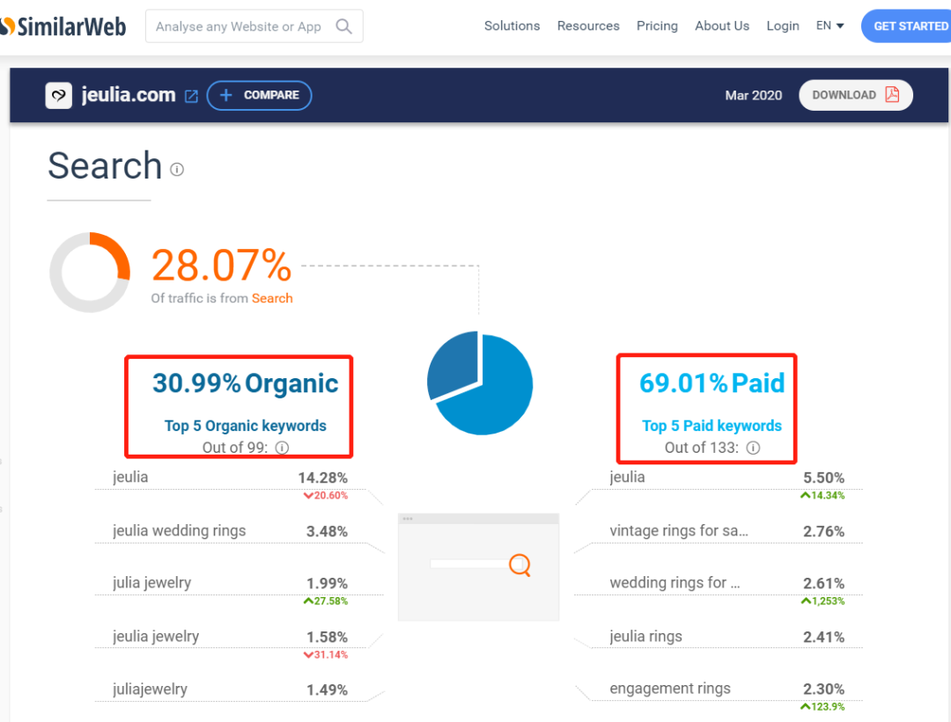
Task: Click info icon beside Out of 133
Action: (754, 448)
